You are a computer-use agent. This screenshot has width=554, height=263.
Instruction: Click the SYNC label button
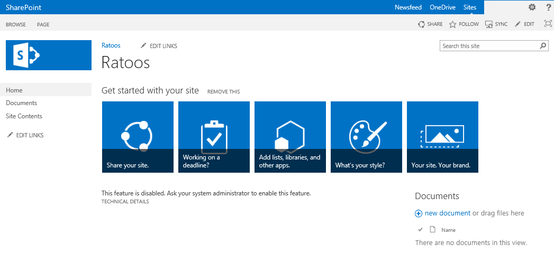502,24
